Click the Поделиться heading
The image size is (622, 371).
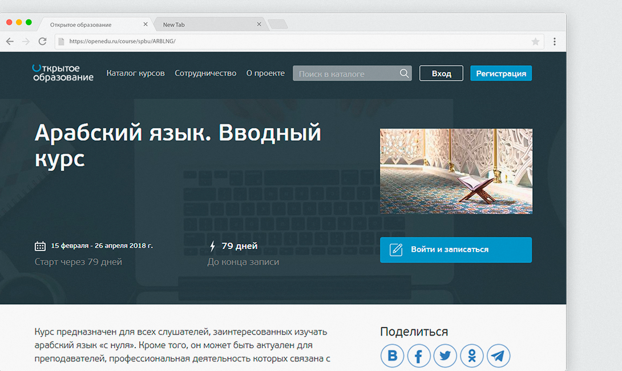pos(414,332)
